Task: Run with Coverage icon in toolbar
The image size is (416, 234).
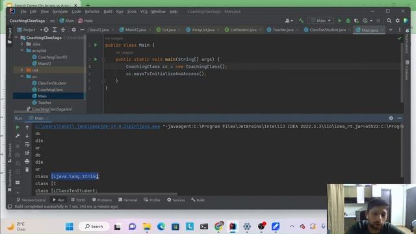Action: click(356, 20)
